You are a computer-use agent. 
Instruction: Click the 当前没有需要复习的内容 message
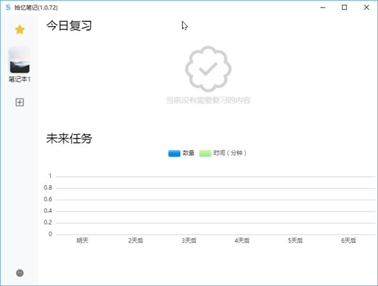[208, 100]
